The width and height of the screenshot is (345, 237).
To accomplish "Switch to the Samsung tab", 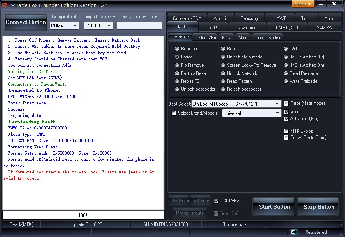I will pyautogui.click(x=249, y=18).
